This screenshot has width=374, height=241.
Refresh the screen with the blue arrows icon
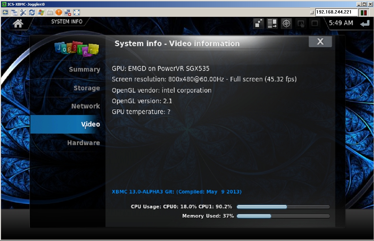click(x=32, y=13)
